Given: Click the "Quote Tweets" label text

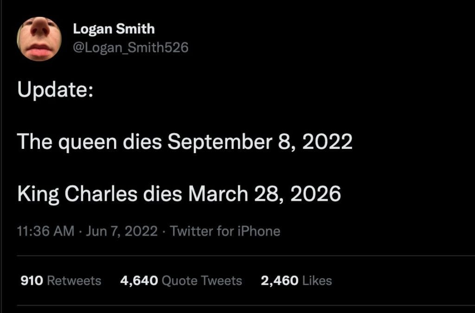Looking at the screenshot, I should click(202, 281).
